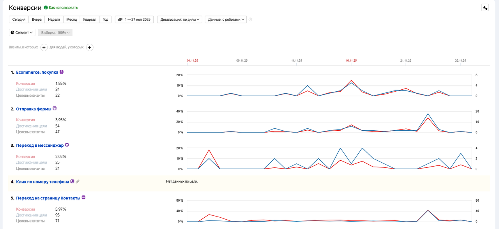The height and width of the screenshot is (229, 499).
Task: Open 'Переход на страницу Контакты' goal link
Action: click(x=48, y=198)
